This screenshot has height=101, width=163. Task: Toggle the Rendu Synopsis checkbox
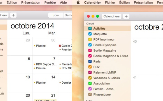(x=90, y=45)
